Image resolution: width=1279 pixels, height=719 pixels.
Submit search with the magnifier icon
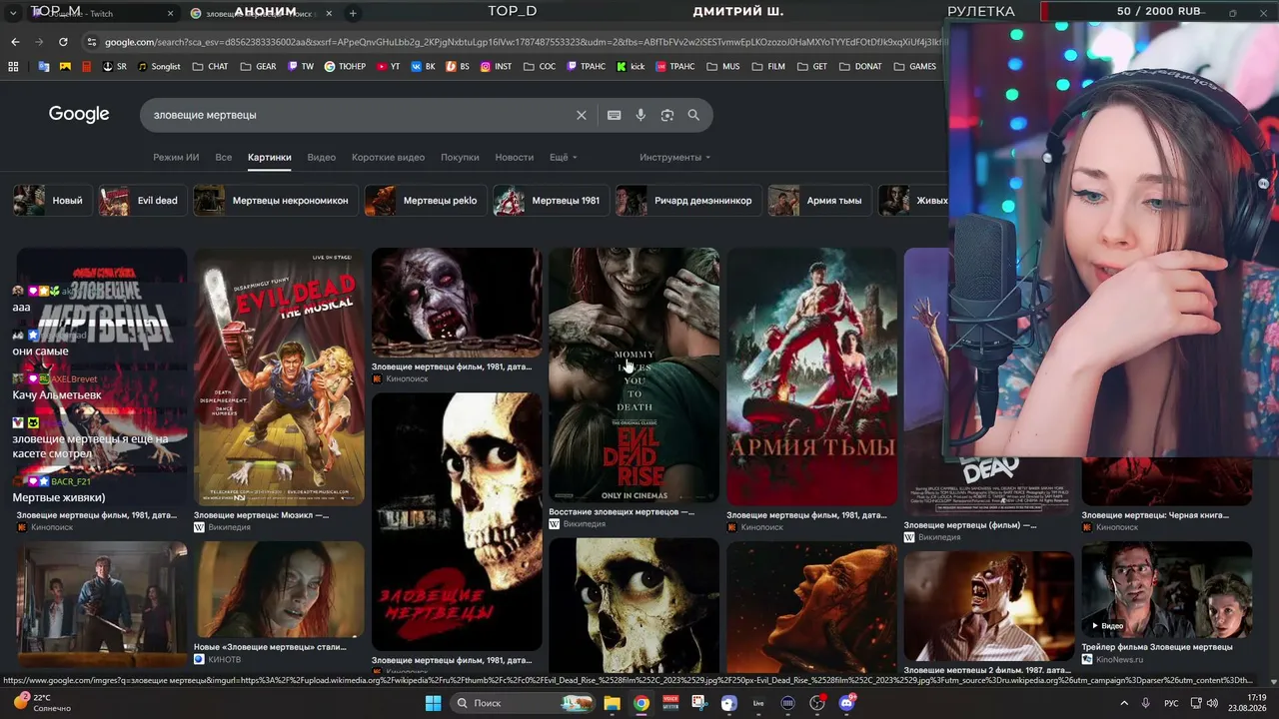693,115
